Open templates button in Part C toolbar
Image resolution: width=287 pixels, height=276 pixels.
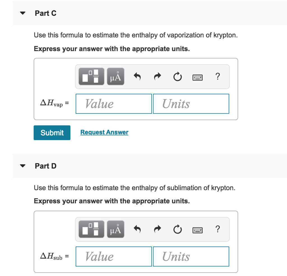coord(91,76)
